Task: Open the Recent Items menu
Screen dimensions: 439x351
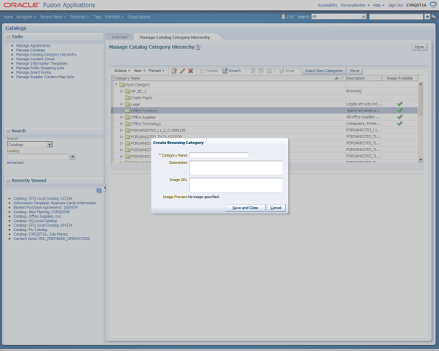Action: (53, 16)
